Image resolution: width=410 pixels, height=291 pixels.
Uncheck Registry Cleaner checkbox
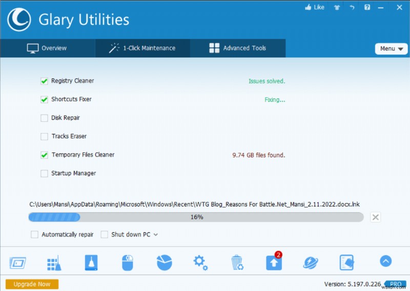pyautogui.click(x=44, y=81)
